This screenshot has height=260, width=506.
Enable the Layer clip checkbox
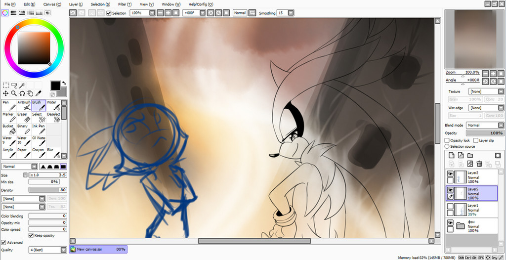[x=476, y=140]
